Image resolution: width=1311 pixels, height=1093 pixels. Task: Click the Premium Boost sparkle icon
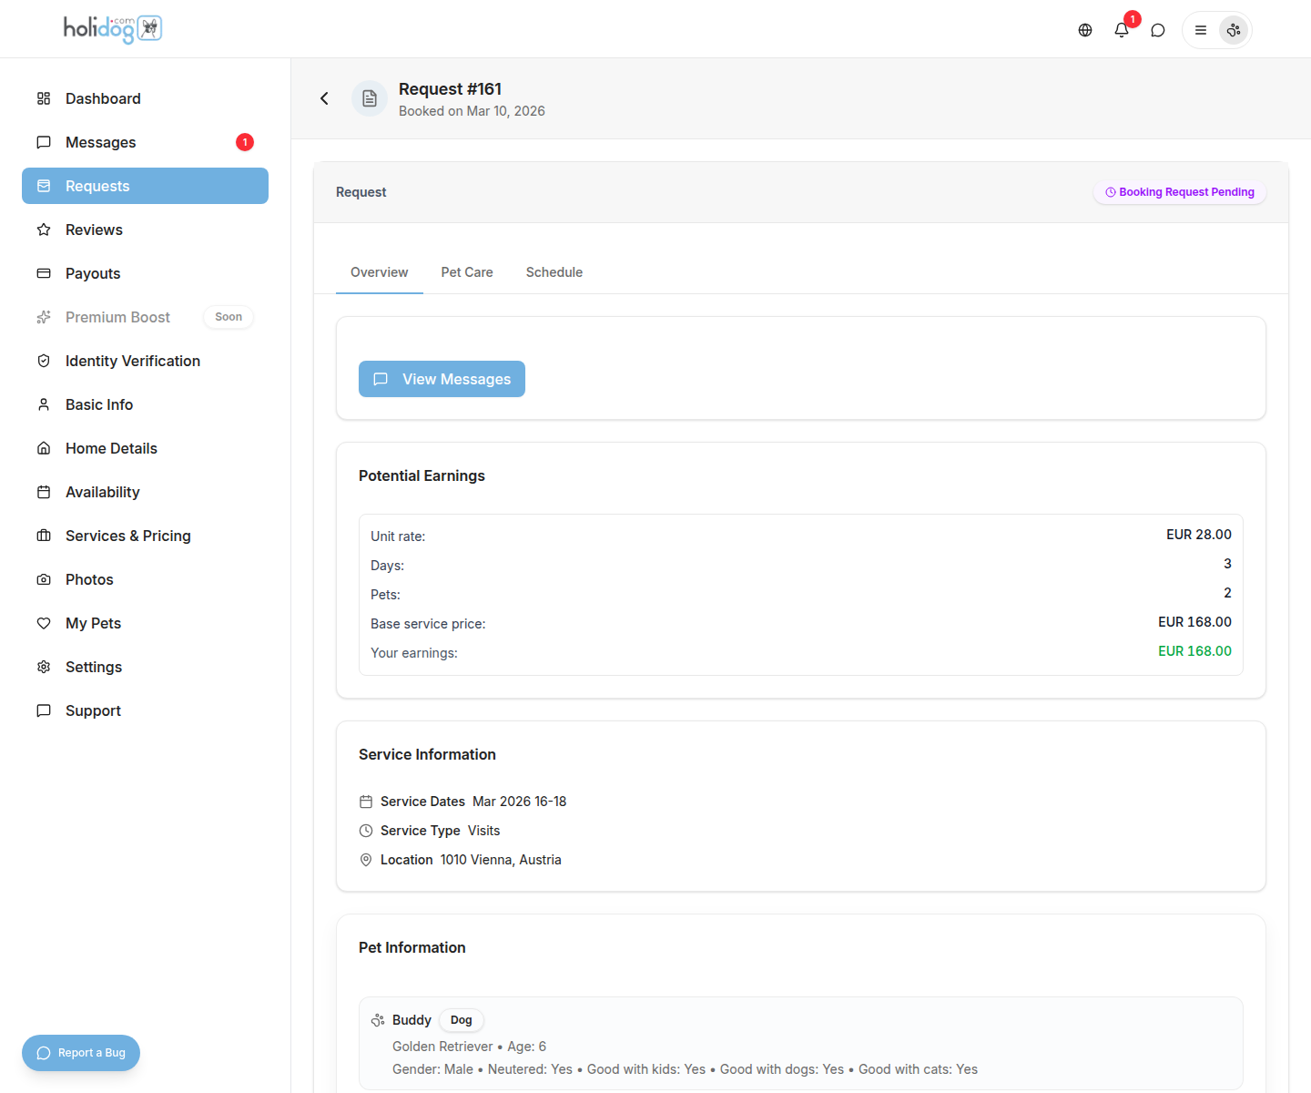coord(44,317)
